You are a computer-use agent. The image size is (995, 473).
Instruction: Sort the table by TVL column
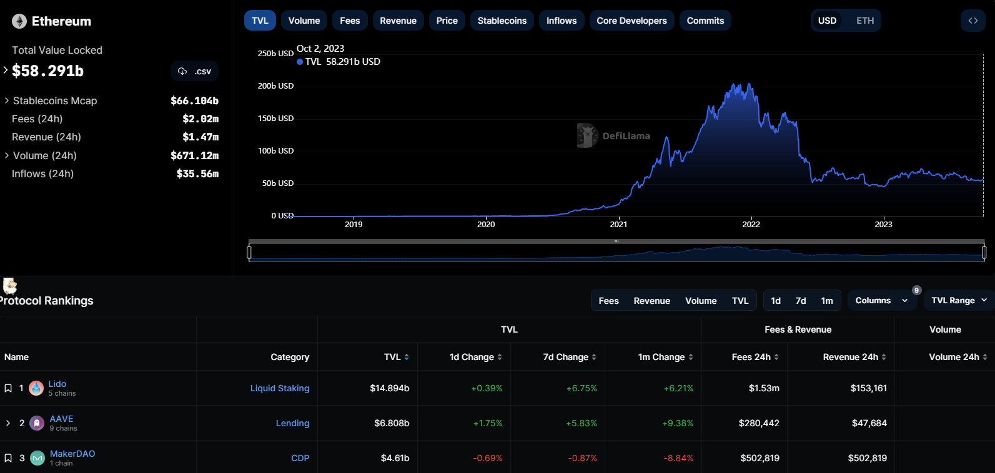[396, 357]
